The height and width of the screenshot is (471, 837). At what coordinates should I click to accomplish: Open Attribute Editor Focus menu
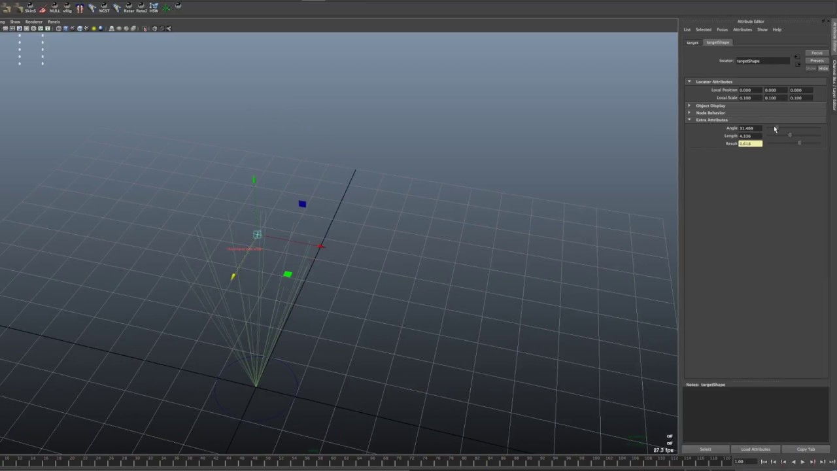point(722,29)
